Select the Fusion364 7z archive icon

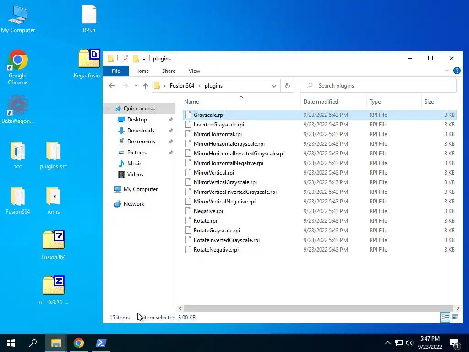tap(54, 245)
